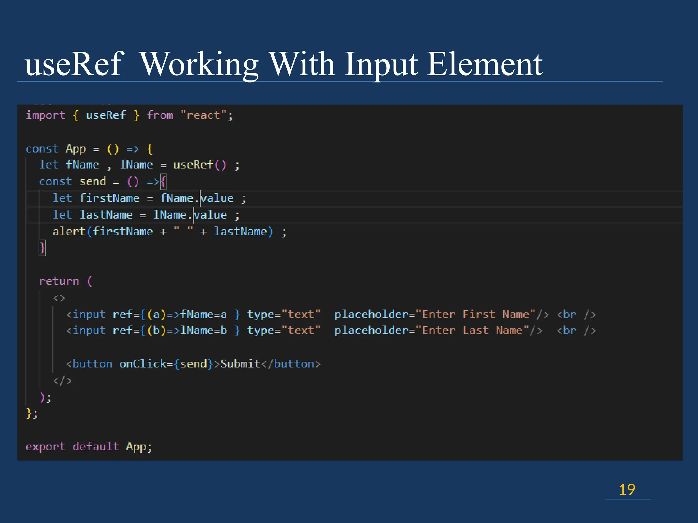Click the "react" string in the import line

(203, 115)
